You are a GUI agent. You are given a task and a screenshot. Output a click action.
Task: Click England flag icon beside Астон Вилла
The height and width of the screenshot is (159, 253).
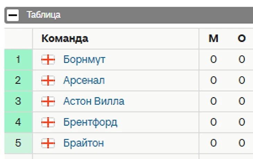pyautogui.click(x=48, y=101)
